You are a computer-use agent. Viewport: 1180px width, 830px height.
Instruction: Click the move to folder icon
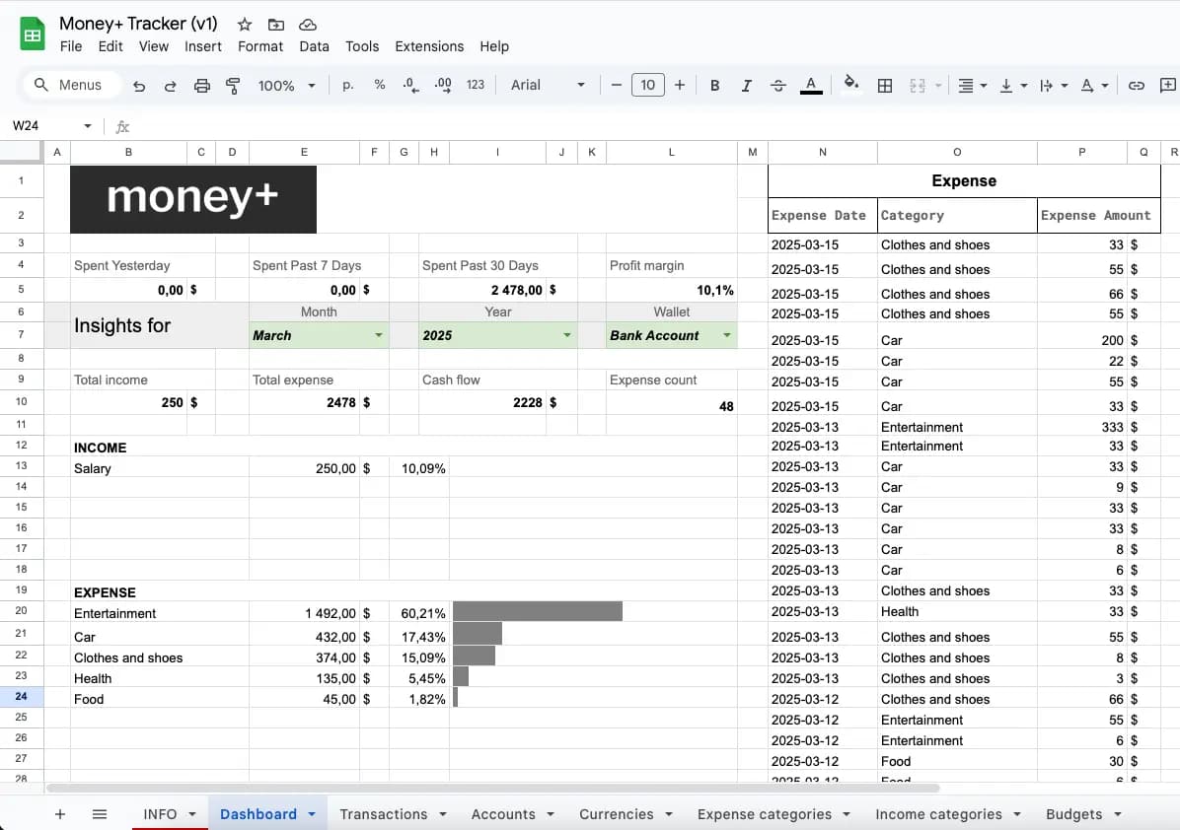pos(276,25)
